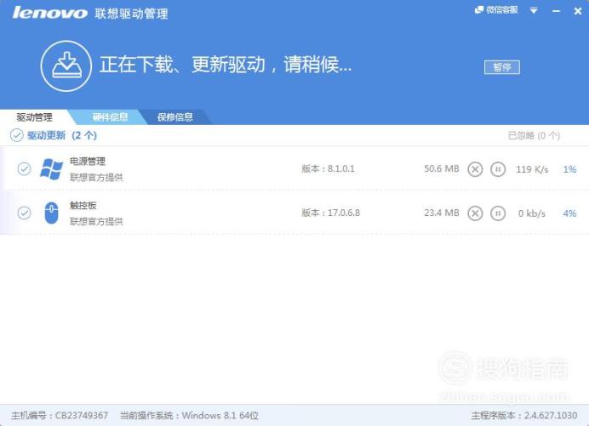Cancel the 电源管理 download
The width and height of the screenshot is (589, 426).
tap(475, 169)
